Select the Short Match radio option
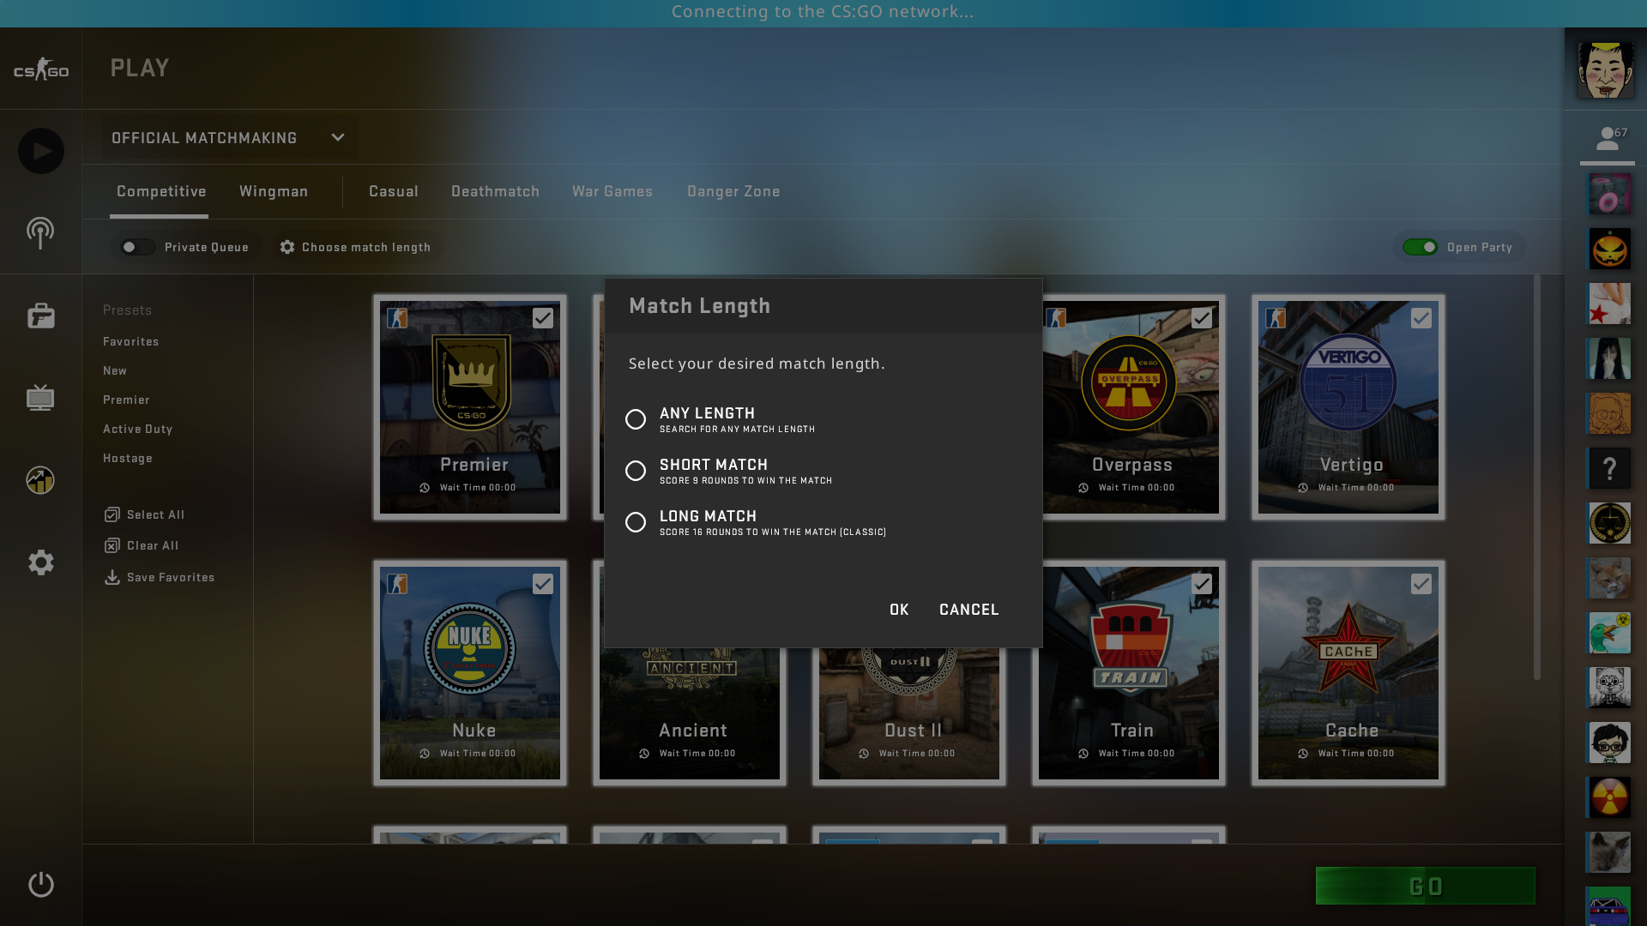The image size is (1647, 926). click(636, 471)
